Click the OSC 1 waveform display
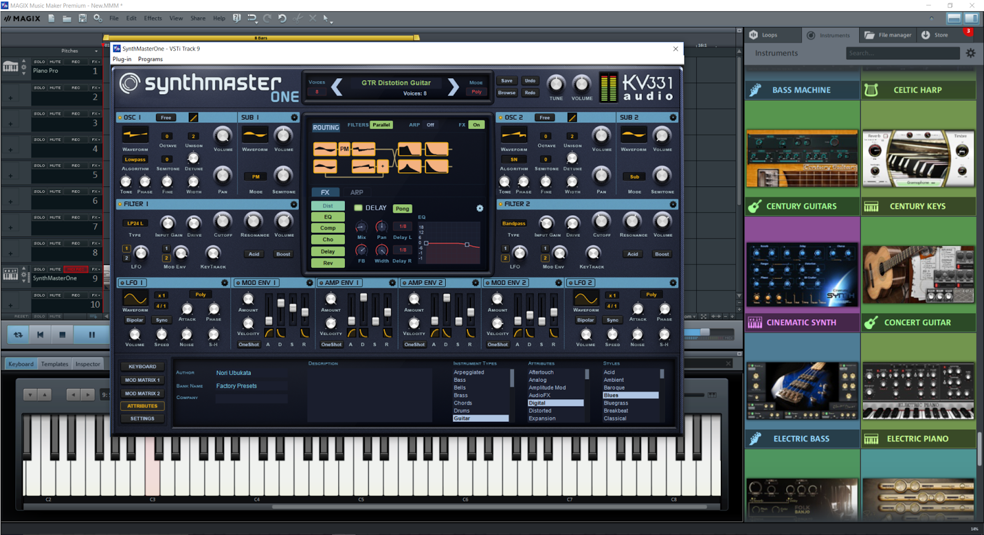984x535 pixels. point(135,135)
